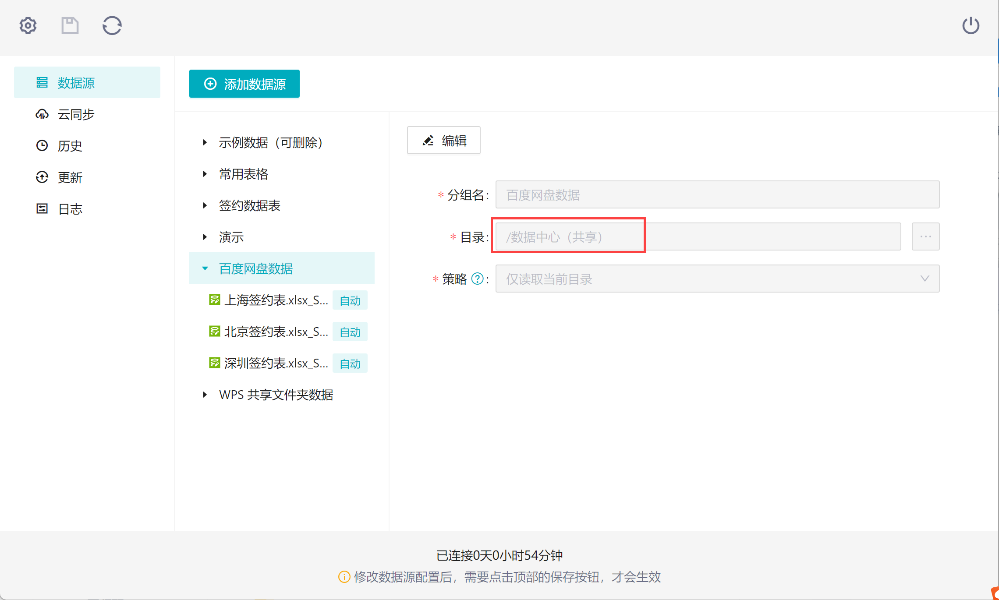Click the help question mark next to 策略
The height and width of the screenshot is (600, 999).
click(x=477, y=279)
